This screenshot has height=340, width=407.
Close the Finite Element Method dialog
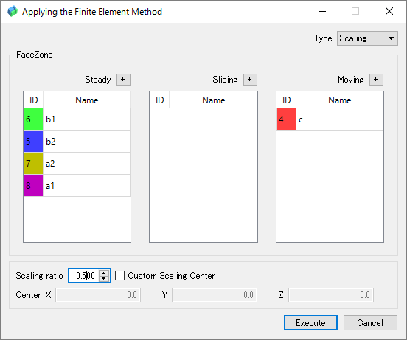click(x=389, y=11)
